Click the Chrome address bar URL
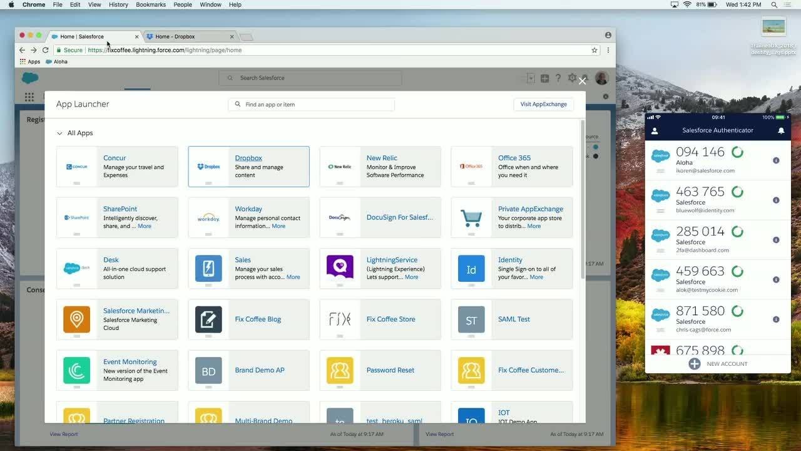The width and height of the screenshot is (801, 451). 165,50
